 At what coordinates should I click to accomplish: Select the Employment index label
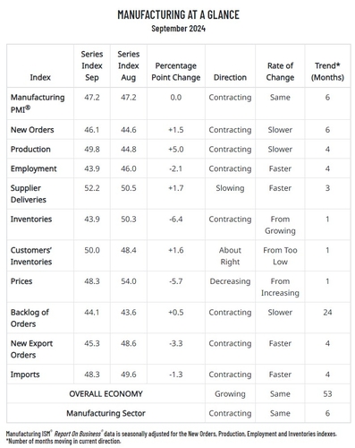pos(33,168)
